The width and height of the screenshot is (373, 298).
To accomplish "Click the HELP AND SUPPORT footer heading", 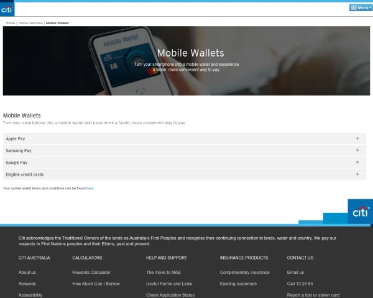I will [x=167, y=258].
